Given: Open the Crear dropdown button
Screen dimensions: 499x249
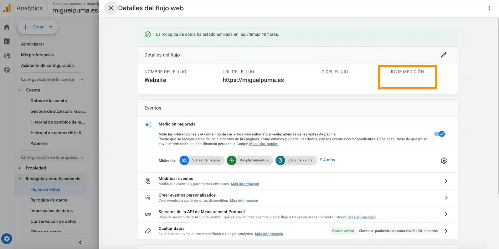Looking at the screenshot, I should (37, 27).
